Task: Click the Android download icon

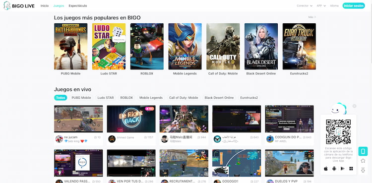Action: tap(334, 169)
